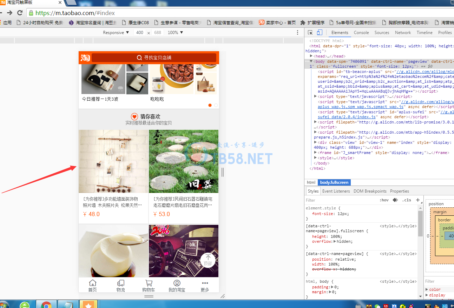Tap the 首页 home icon in the bottom nav
Image resolution: width=454 pixels, height=308 pixels.
(x=92, y=286)
